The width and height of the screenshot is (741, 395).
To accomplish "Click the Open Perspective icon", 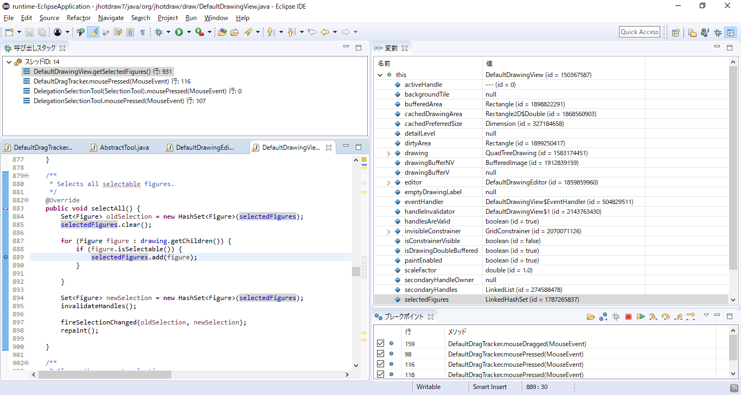I will pos(676,32).
